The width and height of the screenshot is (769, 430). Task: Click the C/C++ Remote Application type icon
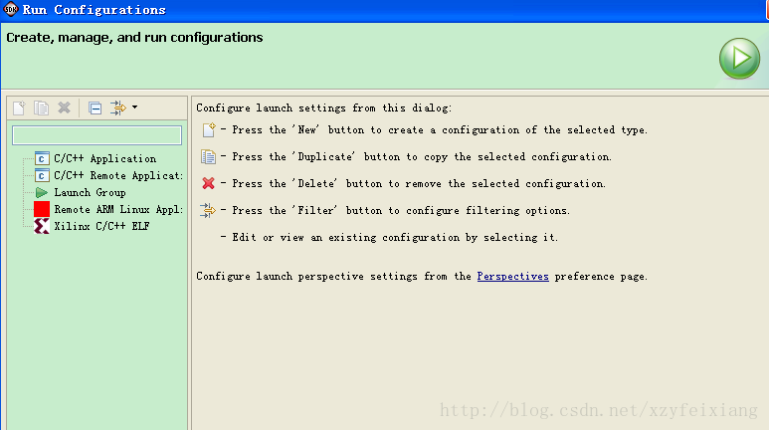[42, 175]
